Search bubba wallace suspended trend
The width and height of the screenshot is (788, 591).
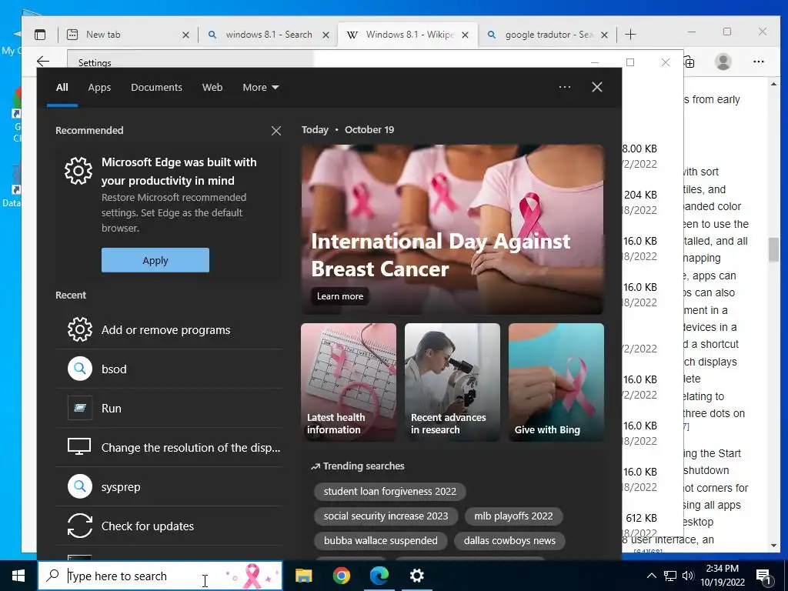tap(380, 540)
